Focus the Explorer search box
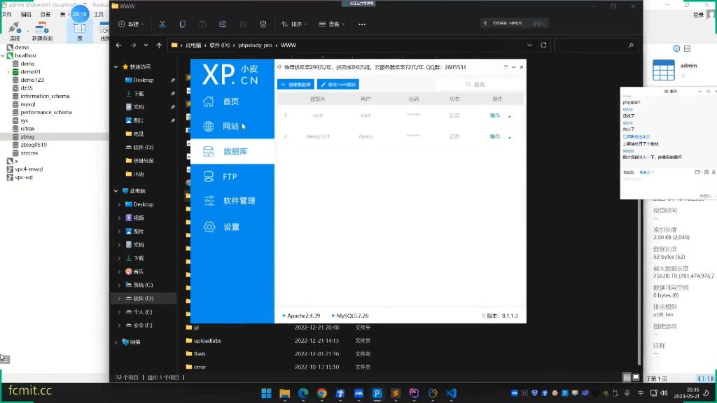The height and width of the screenshot is (403, 717). pyautogui.click(x=595, y=45)
